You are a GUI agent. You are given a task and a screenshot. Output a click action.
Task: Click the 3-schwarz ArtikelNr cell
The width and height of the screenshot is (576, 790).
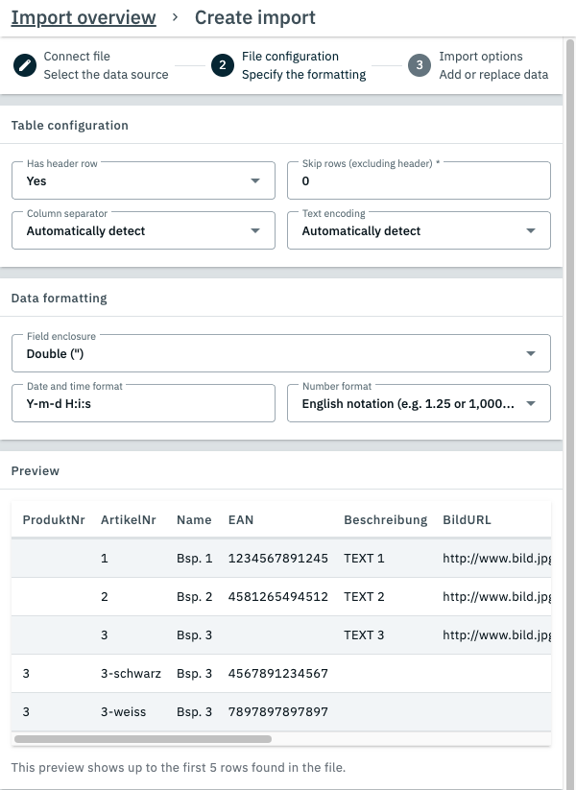tap(131, 673)
